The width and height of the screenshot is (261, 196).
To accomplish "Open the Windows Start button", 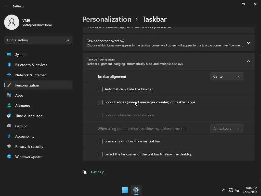I will tap(125, 190).
